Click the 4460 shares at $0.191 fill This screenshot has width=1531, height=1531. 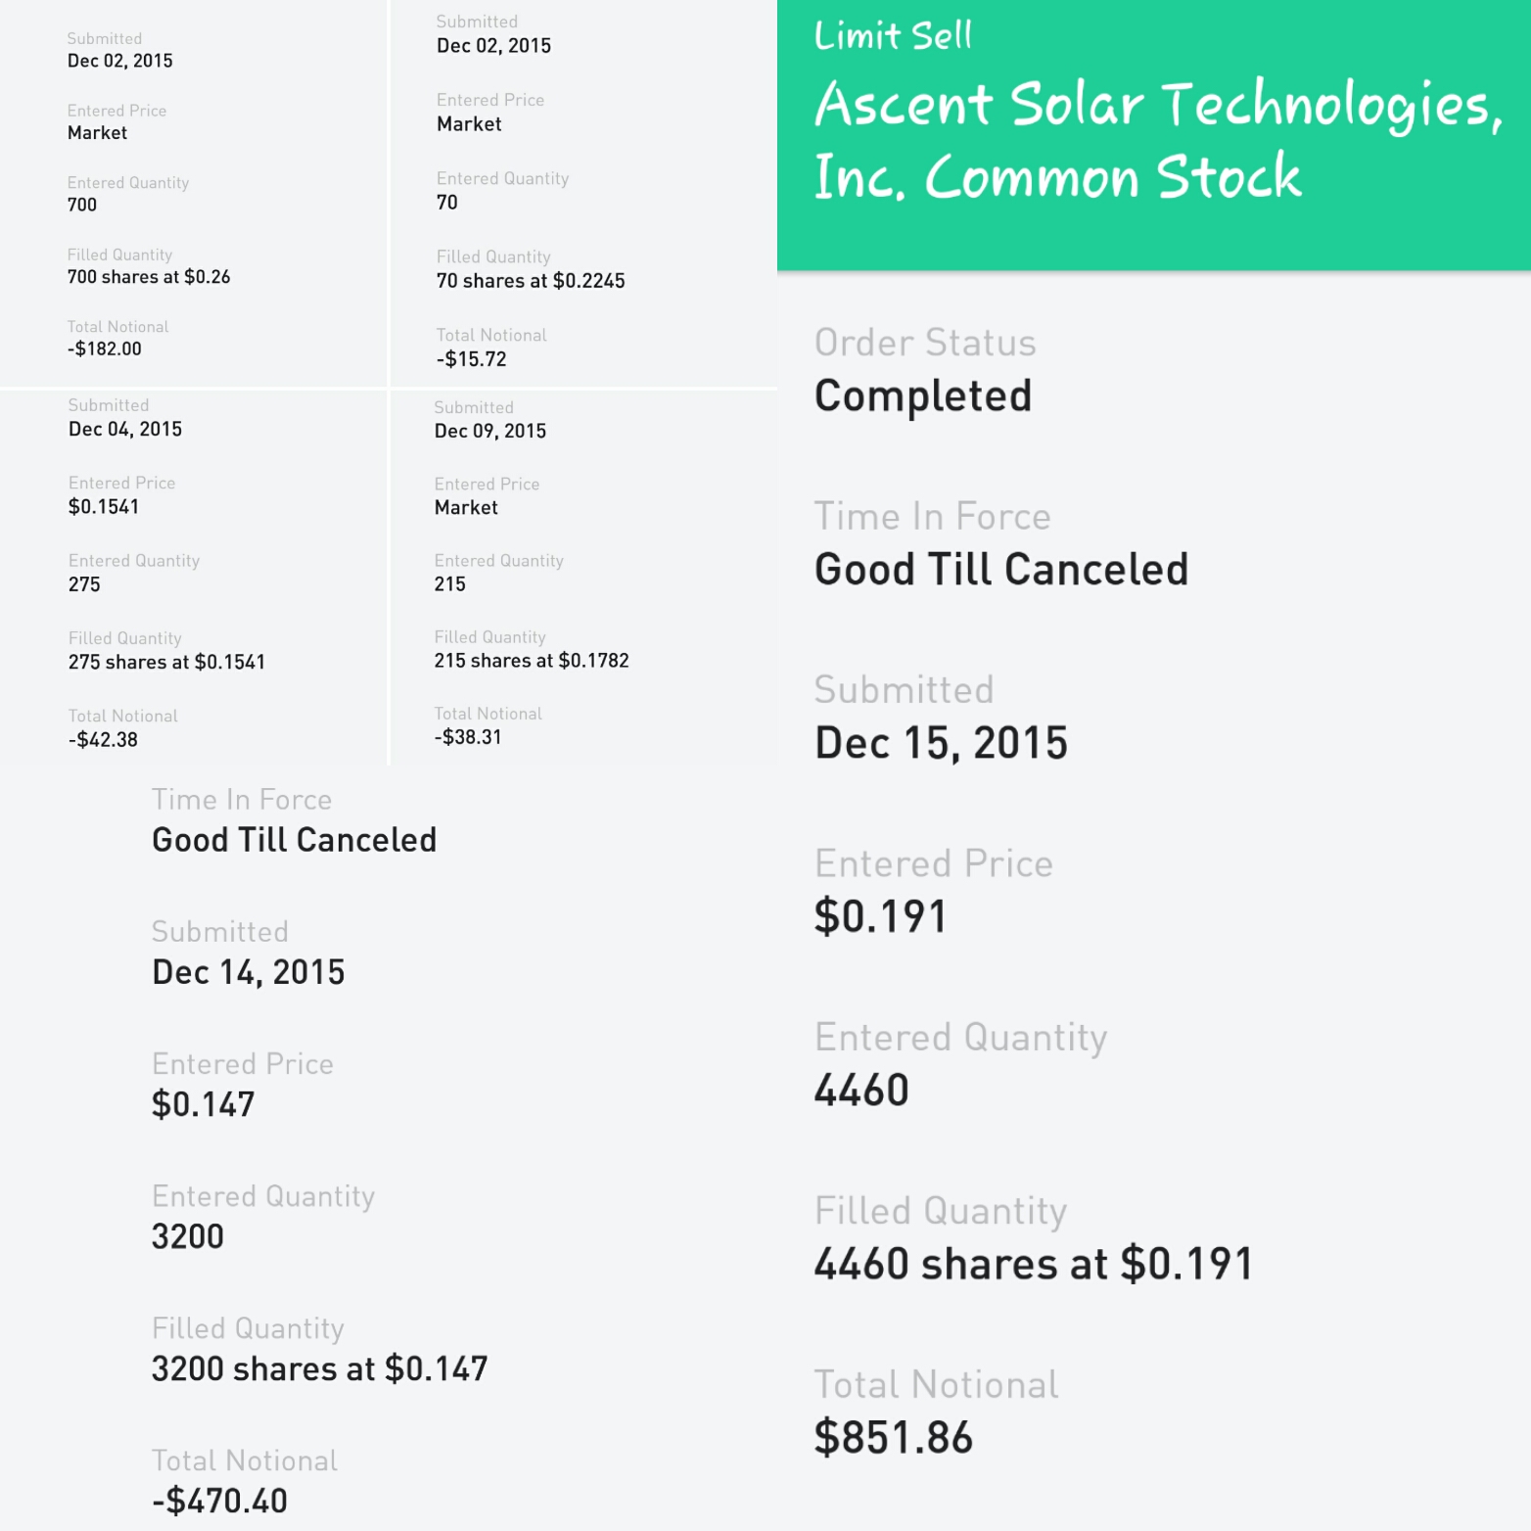click(x=1034, y=1264)
